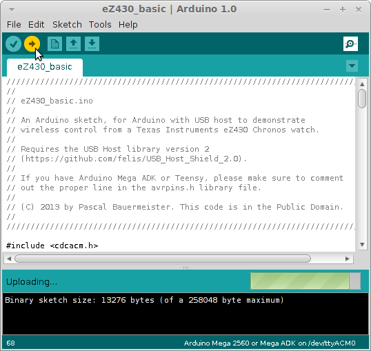This screenshot has height=351, width=371.
Task: Click the horizontal scrollbar thumb
Action: coord(163,259)
